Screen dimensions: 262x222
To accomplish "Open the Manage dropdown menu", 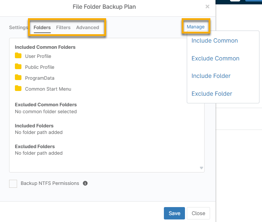I will tap(196, 27).
